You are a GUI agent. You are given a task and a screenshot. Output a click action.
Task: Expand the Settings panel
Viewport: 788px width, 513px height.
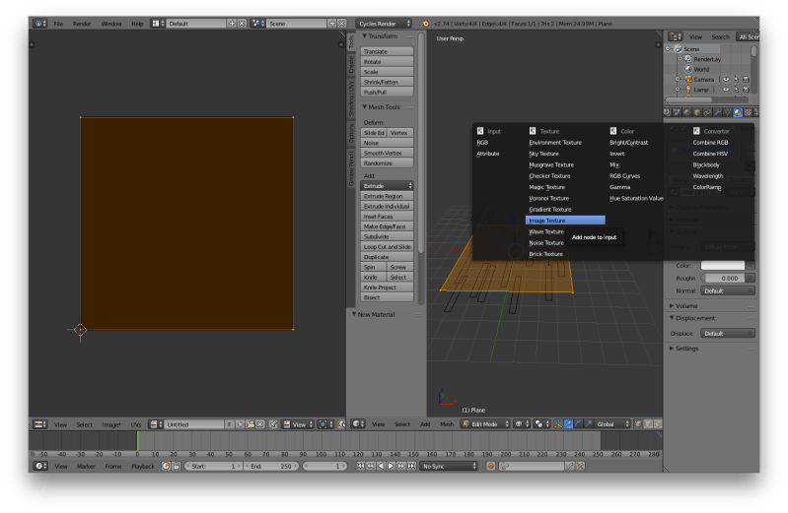pos(687,349)
